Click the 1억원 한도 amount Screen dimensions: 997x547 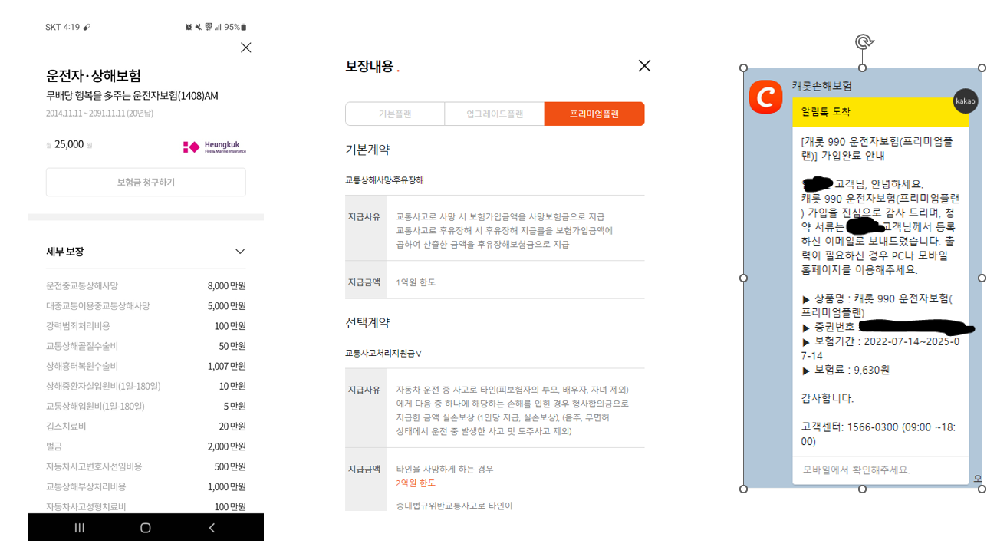[x=416, y=282]
